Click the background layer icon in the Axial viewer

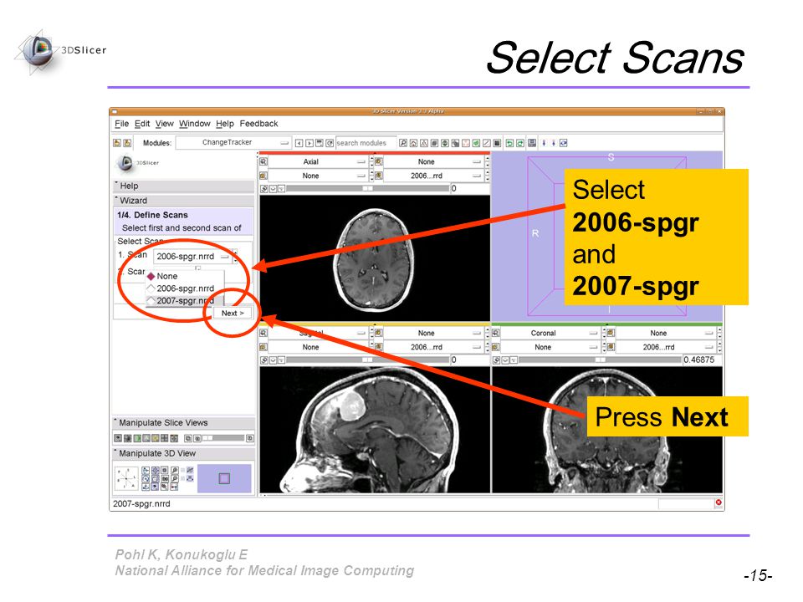(379, 176)
